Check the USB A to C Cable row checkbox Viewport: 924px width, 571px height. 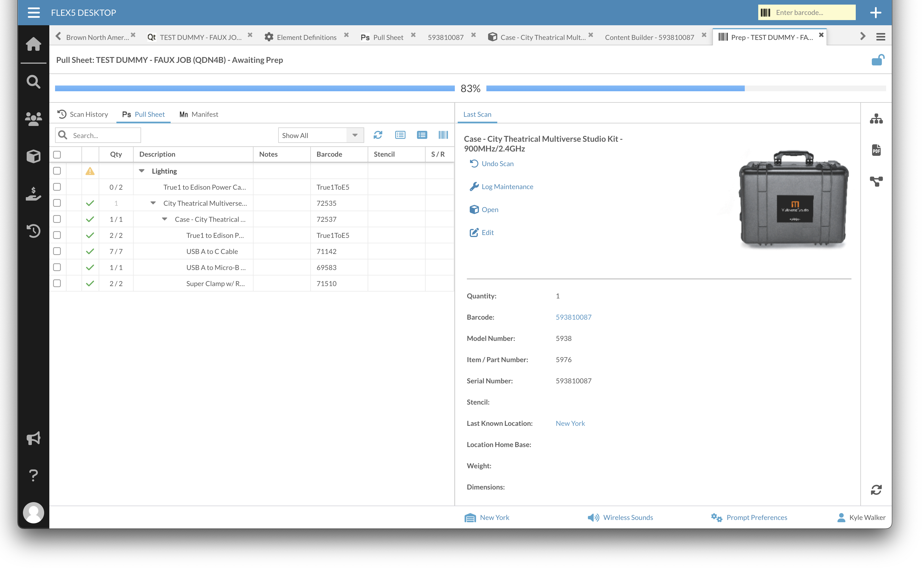pos(57,251)
